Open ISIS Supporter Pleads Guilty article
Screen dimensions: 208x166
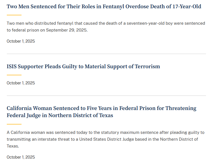pos(83,66)
